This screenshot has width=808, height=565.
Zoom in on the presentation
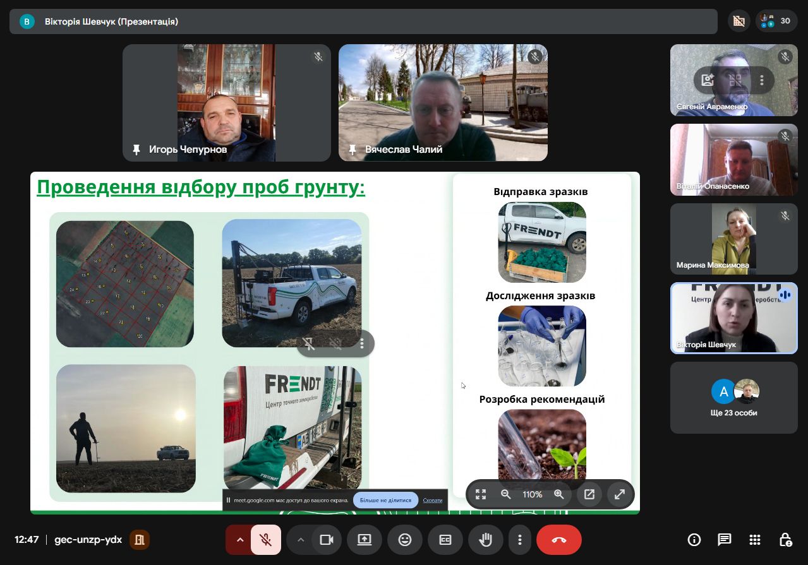tap(558, 494)
